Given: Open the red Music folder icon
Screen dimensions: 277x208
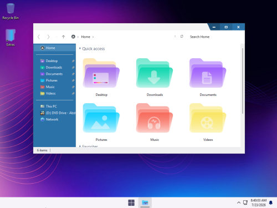Looking at the screenshot, I should (x=155, y=118).
